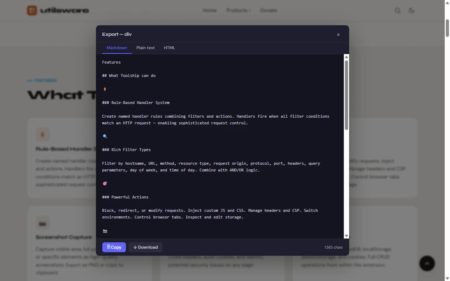Open the Donate link
The image size is (450, 281).
(x=269, y=10)
